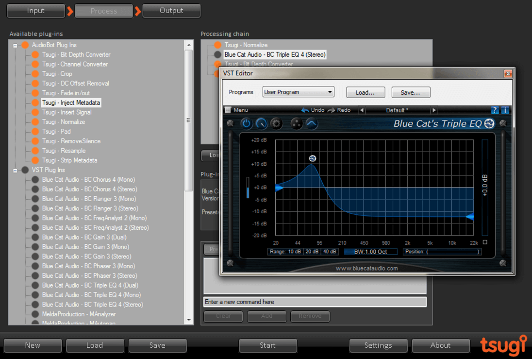Collapse the AudioBot Plug Ins tree node
532x359 pixels.
[x=15, y=45]
